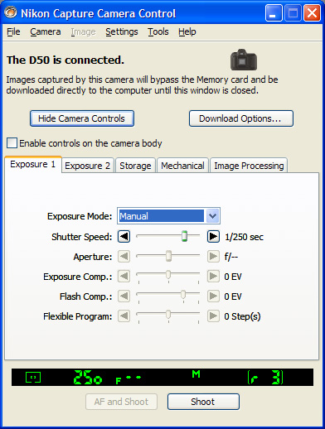Click Exposure Comp. left arrow

pyautogui.click(x=124, y=277)
